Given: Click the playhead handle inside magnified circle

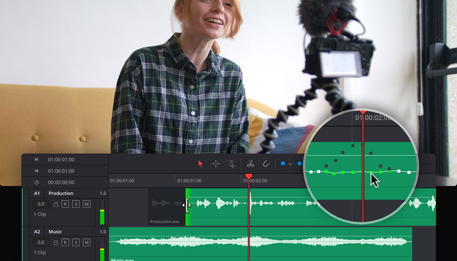Looking at the screenshot, I should tap(363, 112).
